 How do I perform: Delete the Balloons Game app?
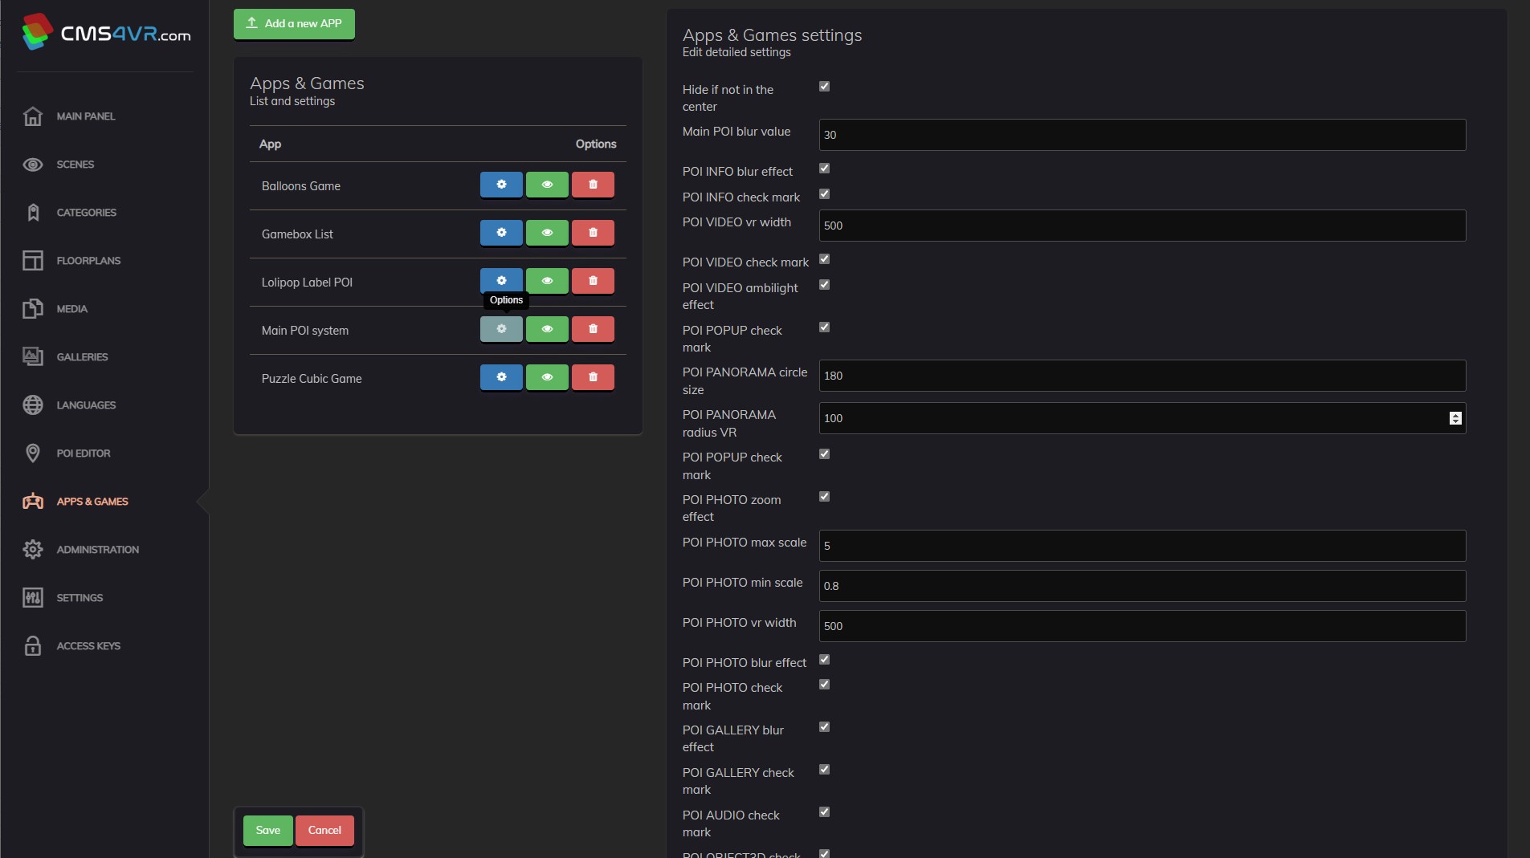click(593, 185)
